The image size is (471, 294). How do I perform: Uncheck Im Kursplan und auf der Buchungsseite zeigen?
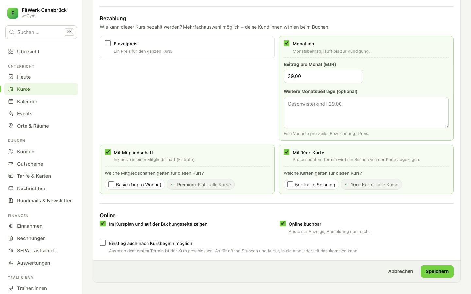click(x=103, y=223)
